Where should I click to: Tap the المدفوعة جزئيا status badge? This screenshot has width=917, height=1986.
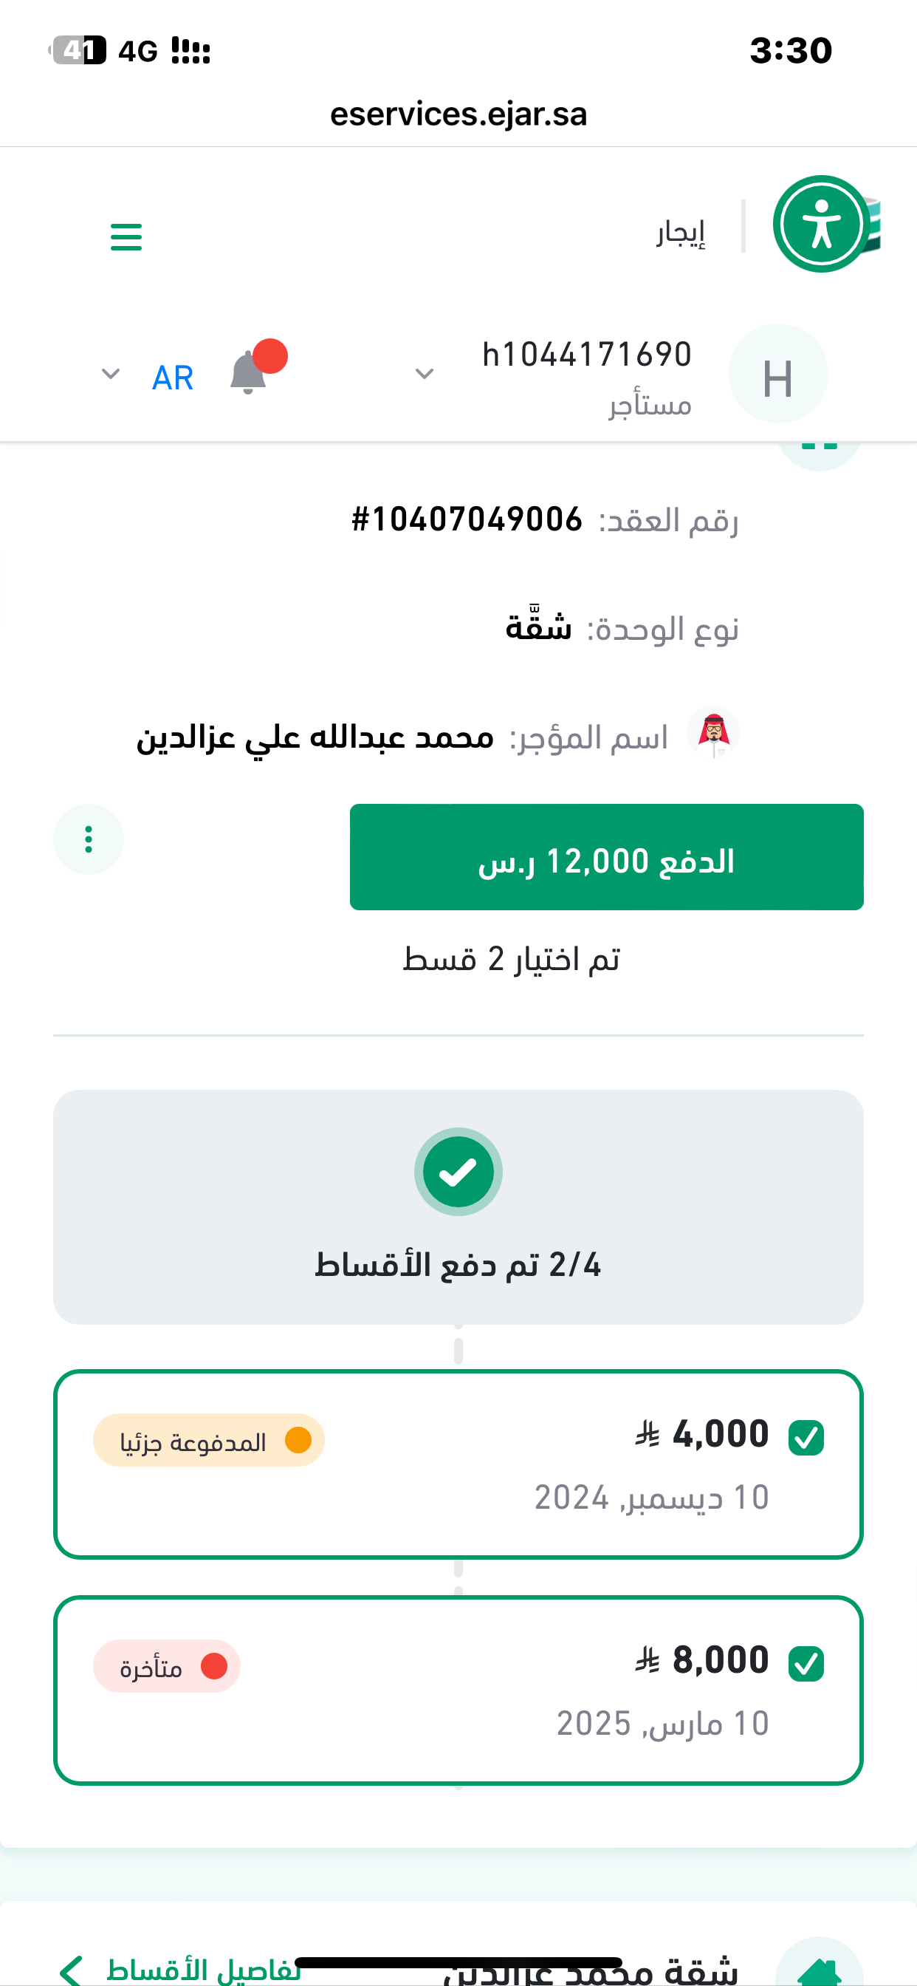coord(209,1440)
